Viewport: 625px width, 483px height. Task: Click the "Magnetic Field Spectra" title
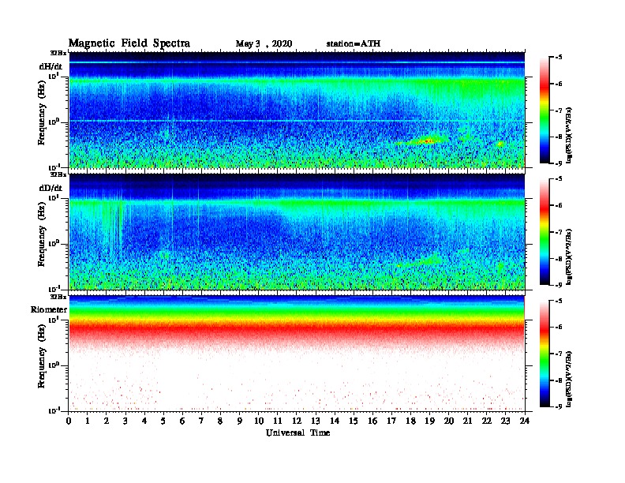[x=129, y=43]
